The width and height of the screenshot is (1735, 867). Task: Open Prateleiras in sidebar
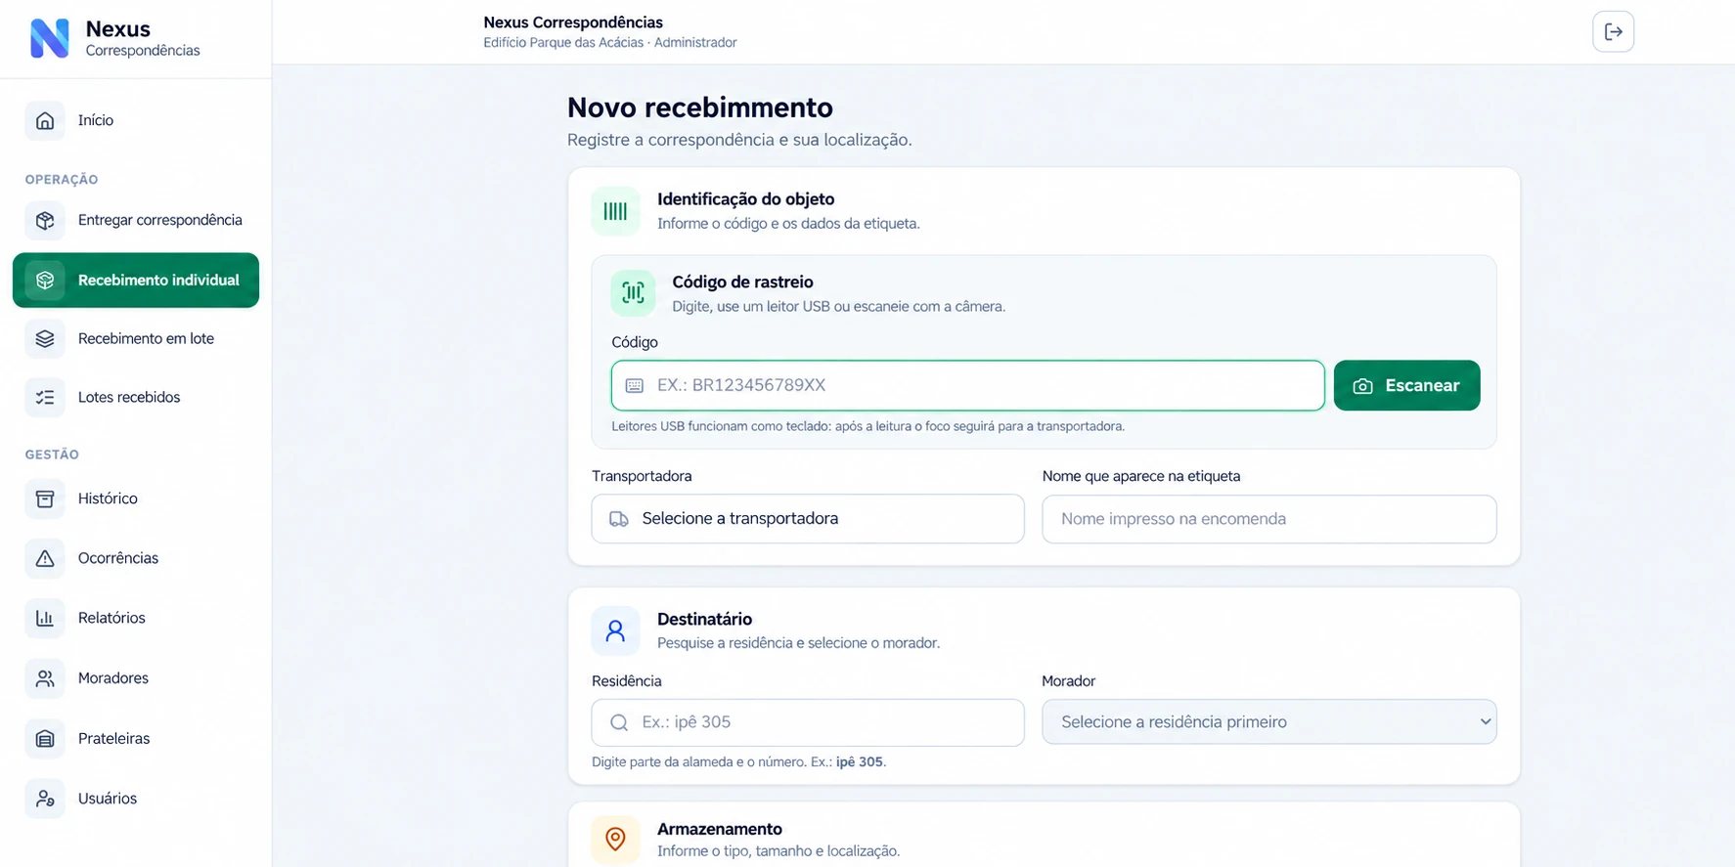click(x=136, y=738)
